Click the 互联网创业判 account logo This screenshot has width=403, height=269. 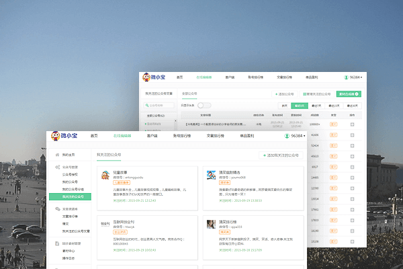[x=105, y=223]
